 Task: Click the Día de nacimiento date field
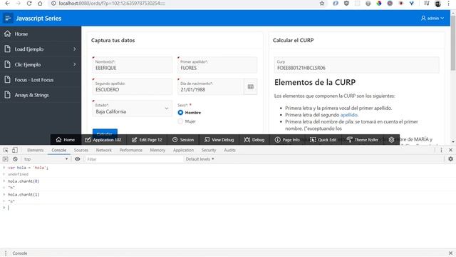211,86
